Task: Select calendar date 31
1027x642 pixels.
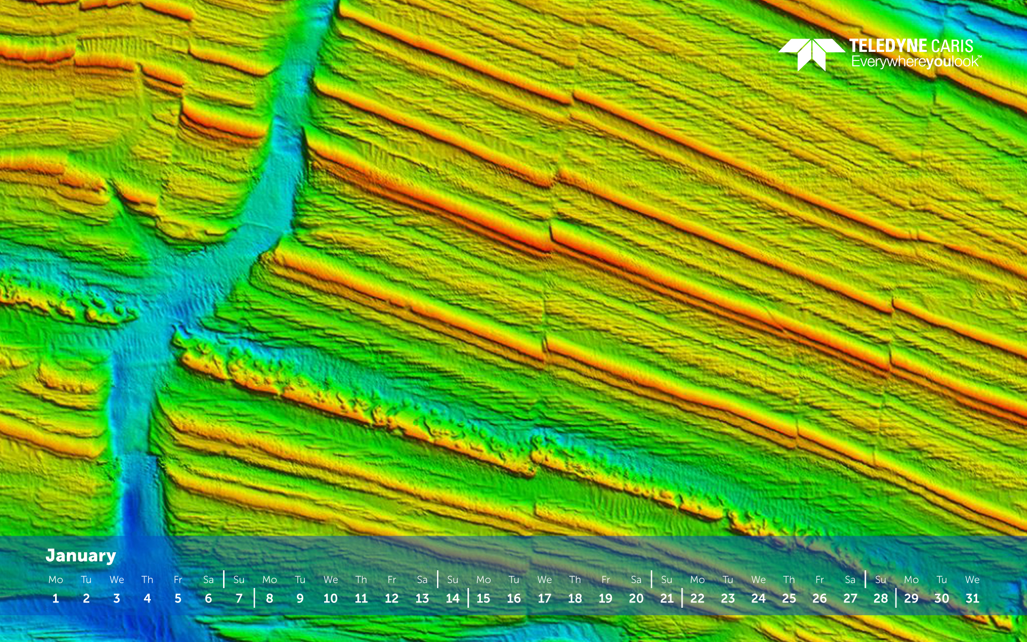Action: tap(972, 599)
